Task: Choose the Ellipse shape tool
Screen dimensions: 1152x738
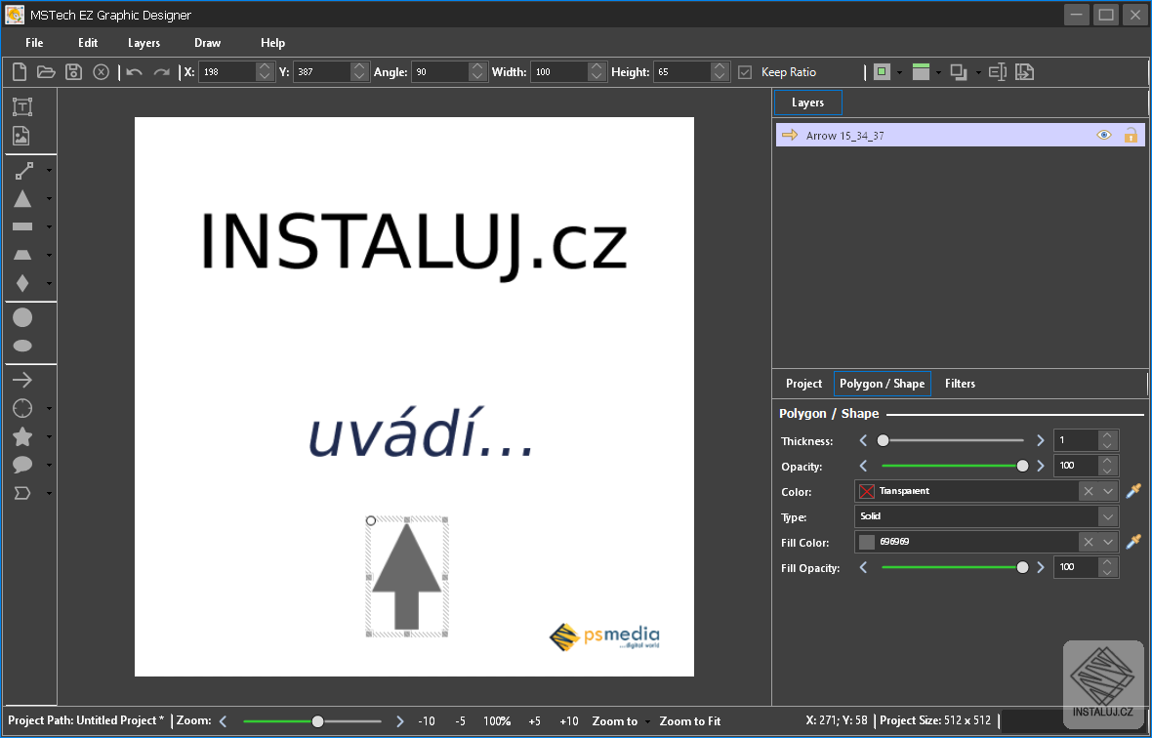Action: click(x=22, y=346)
